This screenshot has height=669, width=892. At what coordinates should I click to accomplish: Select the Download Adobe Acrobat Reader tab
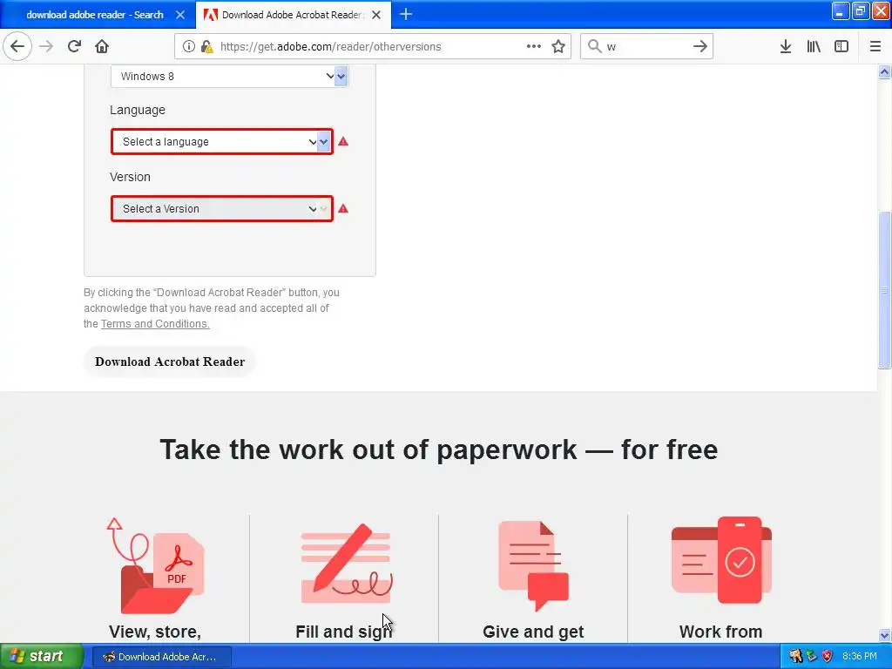(294, 15)
